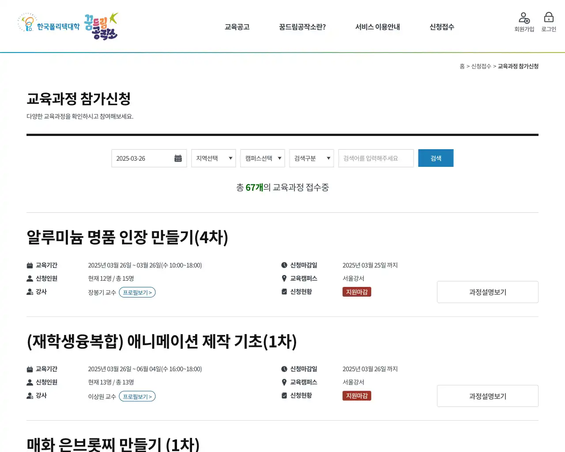Go to the 신청접수 menu
Screen dimensions: 565x452
442,27
